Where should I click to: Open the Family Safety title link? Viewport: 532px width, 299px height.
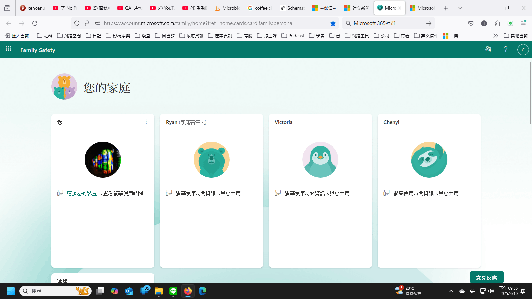click(x=38, y=50)
